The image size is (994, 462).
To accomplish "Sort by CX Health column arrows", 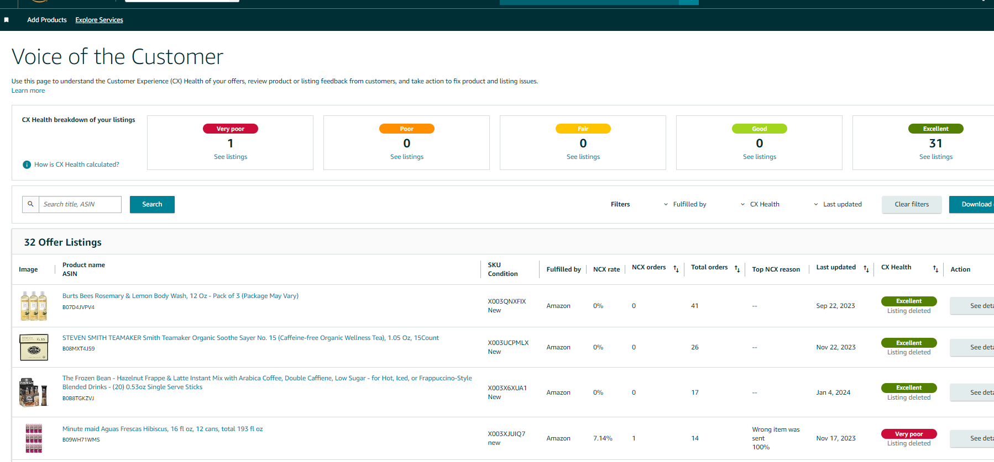I will [x=935, y=269].
